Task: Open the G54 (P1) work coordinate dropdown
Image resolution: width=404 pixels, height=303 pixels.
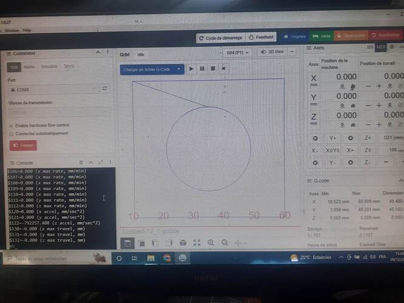Action: tap(237, 53)
